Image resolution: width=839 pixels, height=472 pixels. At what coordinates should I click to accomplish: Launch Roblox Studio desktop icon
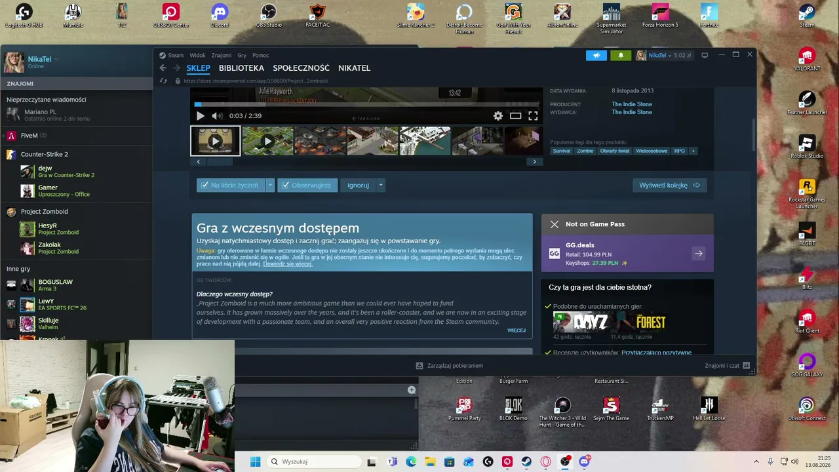[x=807, y=147]
